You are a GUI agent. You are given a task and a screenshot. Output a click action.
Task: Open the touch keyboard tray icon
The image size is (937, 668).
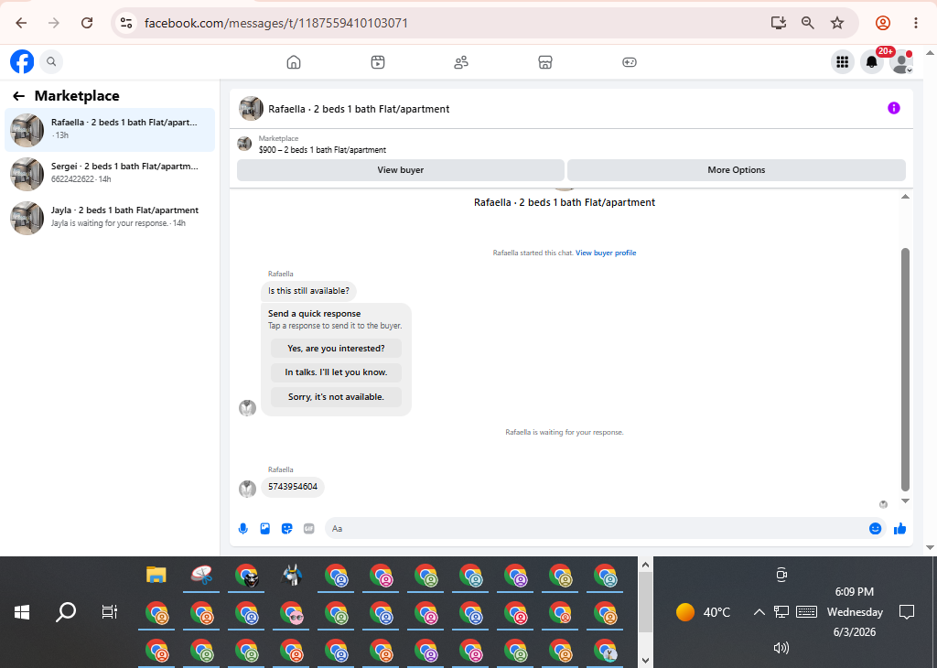[x=807, y=612]
